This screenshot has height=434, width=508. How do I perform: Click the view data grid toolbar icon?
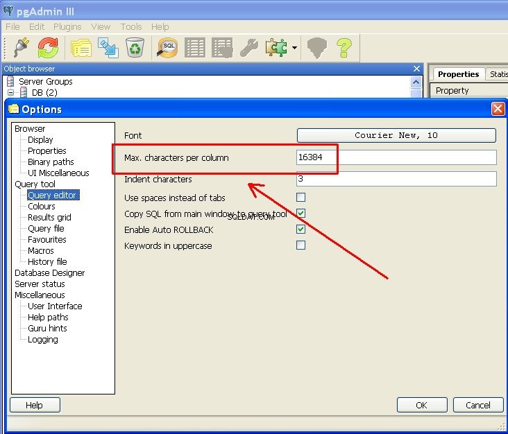[x=195, y=48]
